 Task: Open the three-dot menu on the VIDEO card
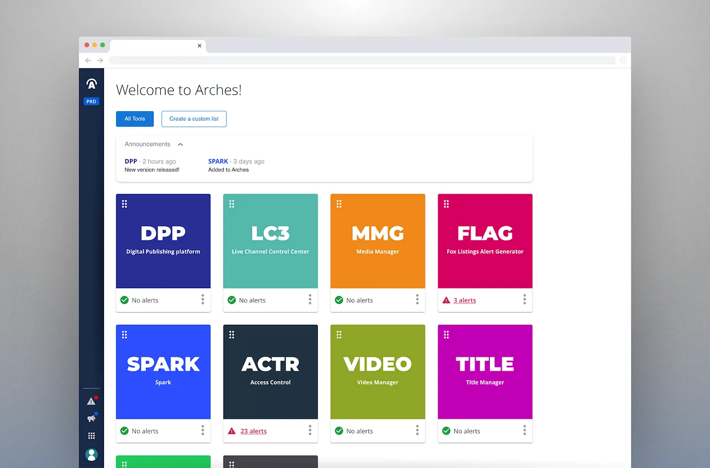pyautogui.click(x=417, y=430)
